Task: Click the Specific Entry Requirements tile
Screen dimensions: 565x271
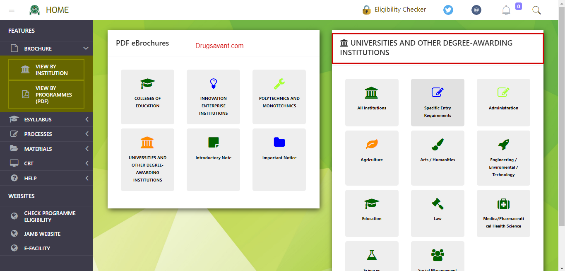Action: coord(438,102)
